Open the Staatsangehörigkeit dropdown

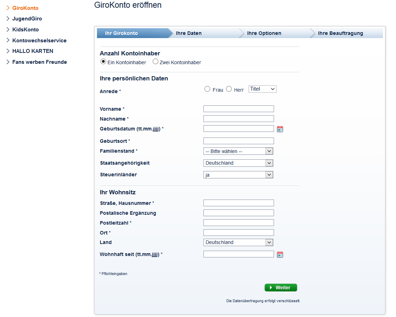point(238,163)
